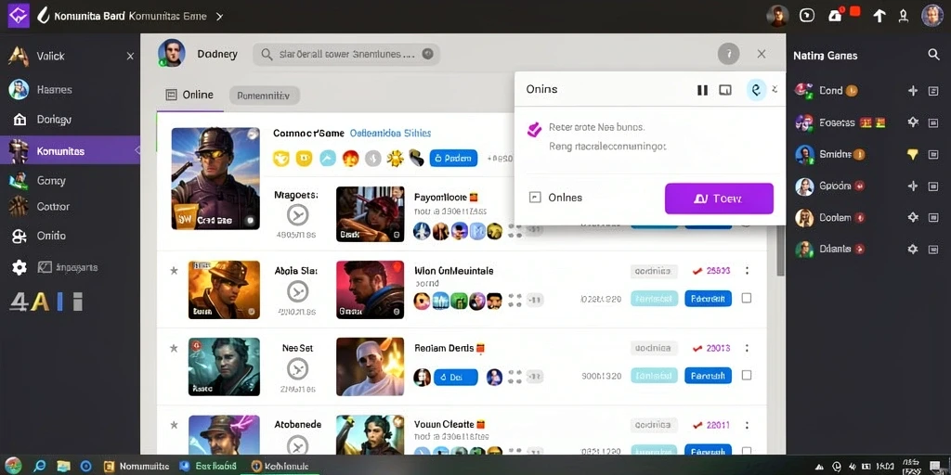This screenshot has width=951, height=475.
Task: Click the gear icon next to Eoseras
Action: [x=912, y=122]
